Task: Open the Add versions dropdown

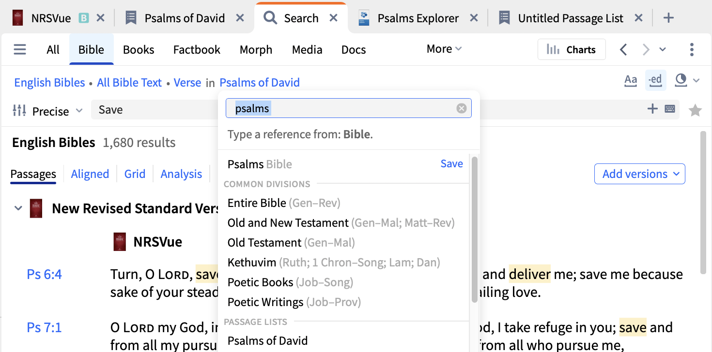Action: point(639,174)
